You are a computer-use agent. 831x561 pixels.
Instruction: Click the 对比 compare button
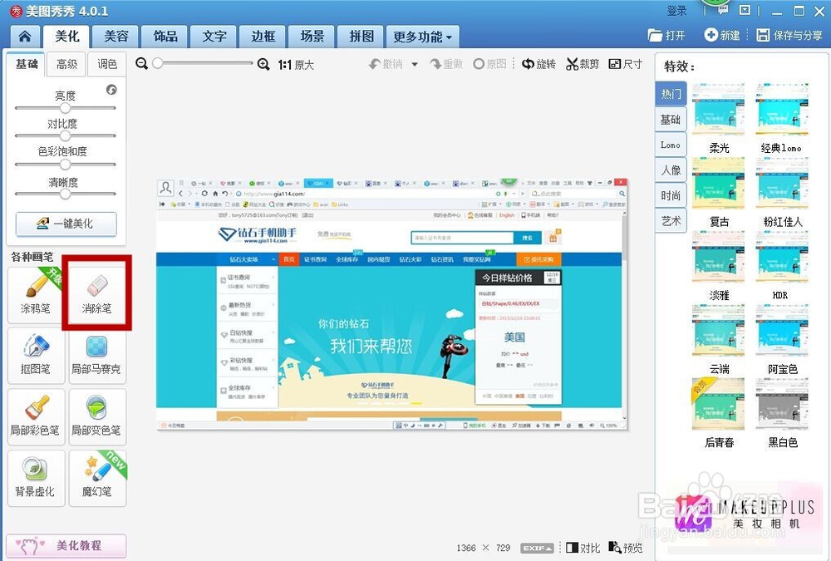tap(583, 548)
